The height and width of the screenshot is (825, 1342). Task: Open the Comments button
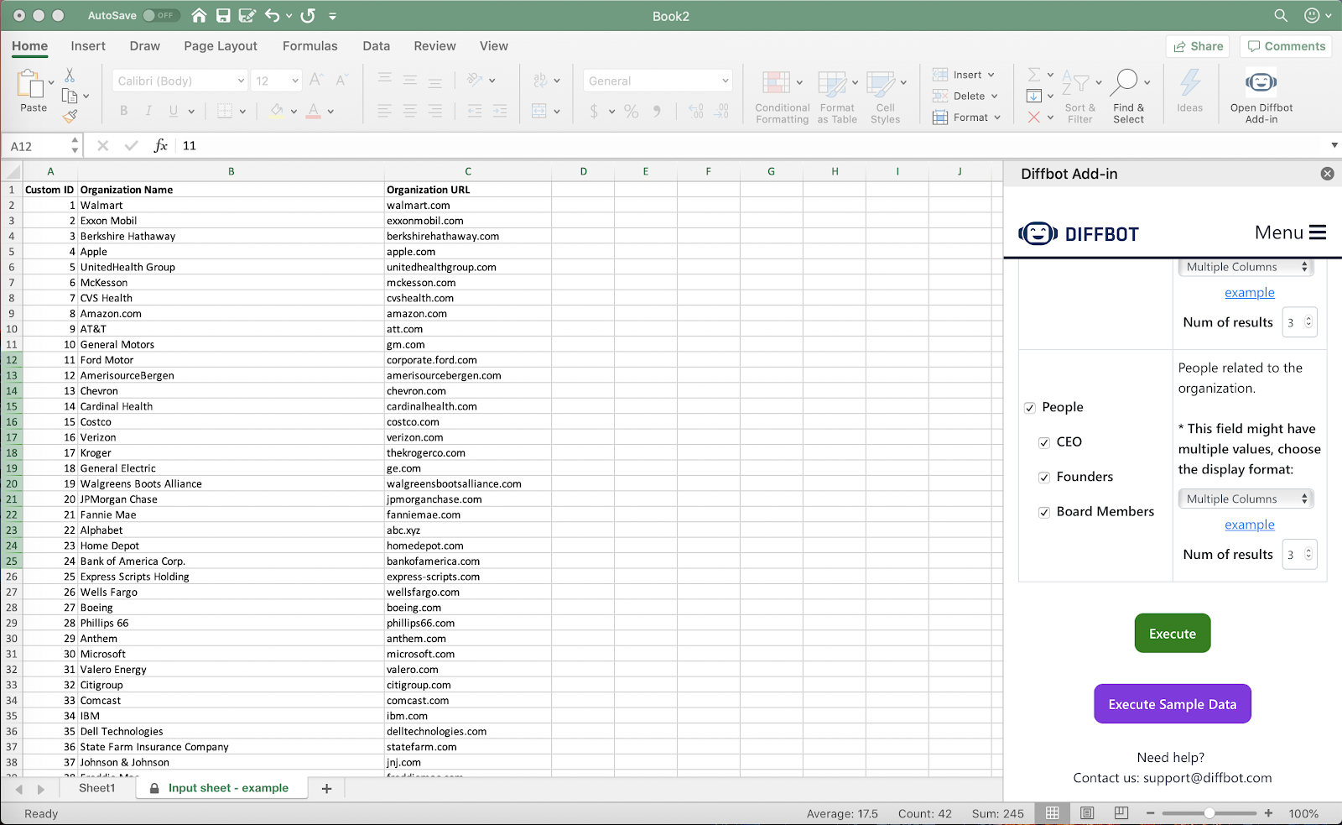pos(1286,46)
